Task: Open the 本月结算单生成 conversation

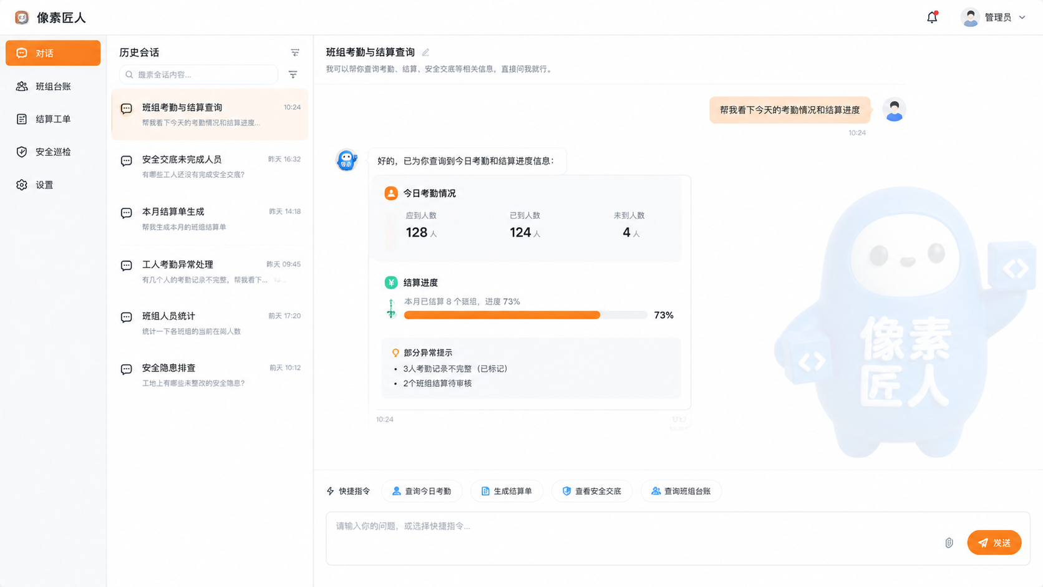Action: (210, 219)
